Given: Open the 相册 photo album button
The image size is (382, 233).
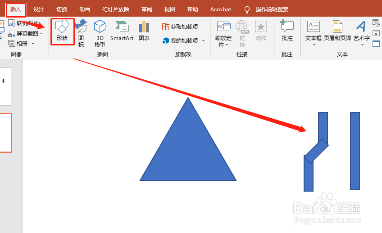Looking at the screenshot, I should coord(18,44).
